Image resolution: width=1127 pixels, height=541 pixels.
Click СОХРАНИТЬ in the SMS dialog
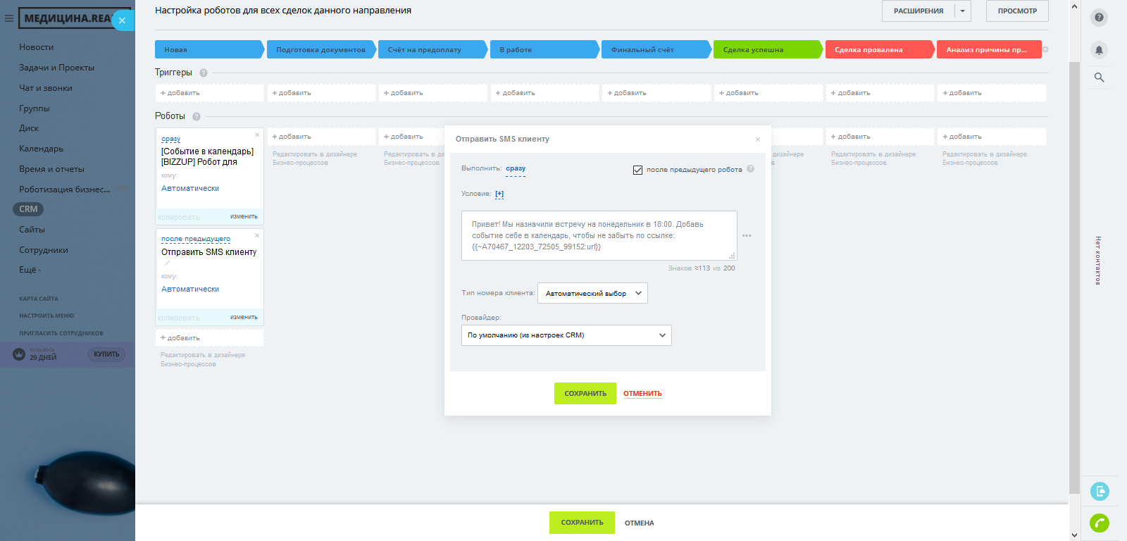tap(585, 394)
